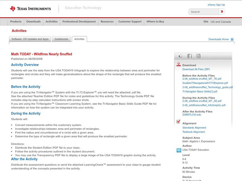Image resolution: width=242 pixels, height=181 pixels.
Task: Click the Texas Instruments logo
Action: (30, 8)
